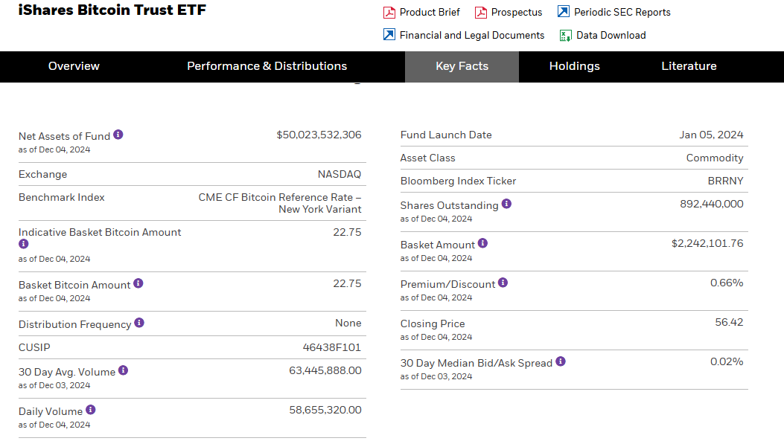Viewport: 784px width, 441px height.
Task: Show info for Basket Amount in dollars
Action: click(482, 242)
